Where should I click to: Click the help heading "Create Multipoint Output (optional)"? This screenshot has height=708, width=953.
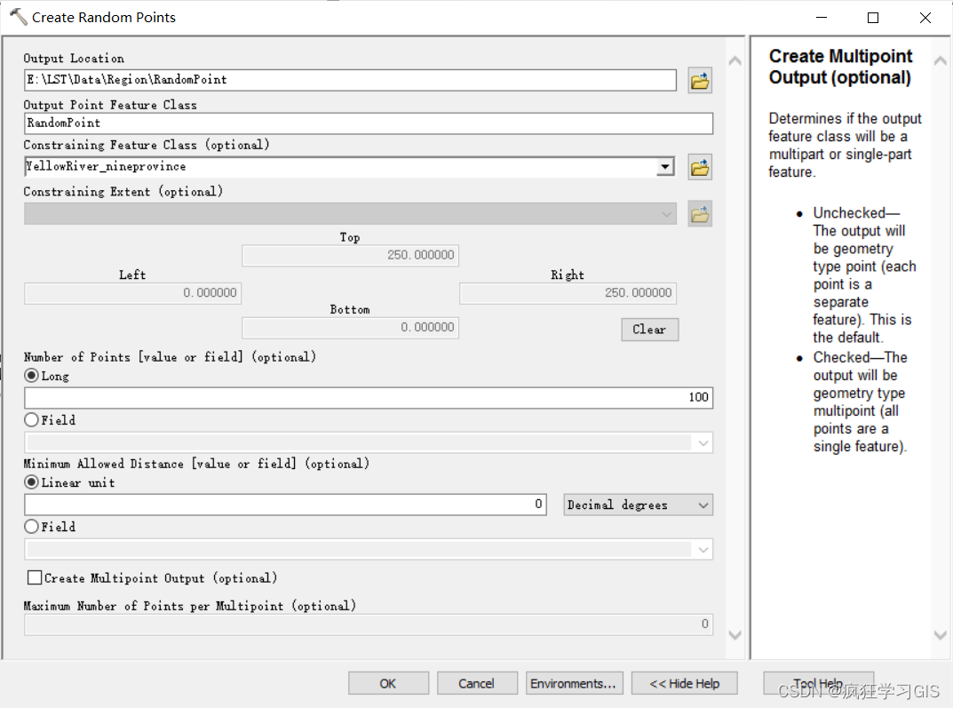(x=840, y=67)
